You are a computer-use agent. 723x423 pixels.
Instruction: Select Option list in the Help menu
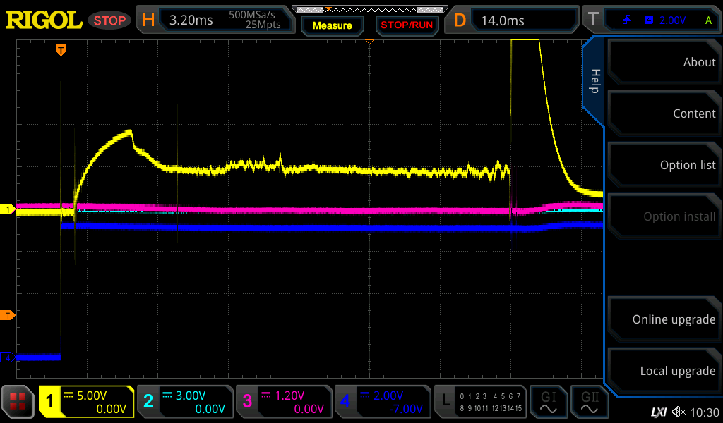pyautogui.click(x=664, y=165)
